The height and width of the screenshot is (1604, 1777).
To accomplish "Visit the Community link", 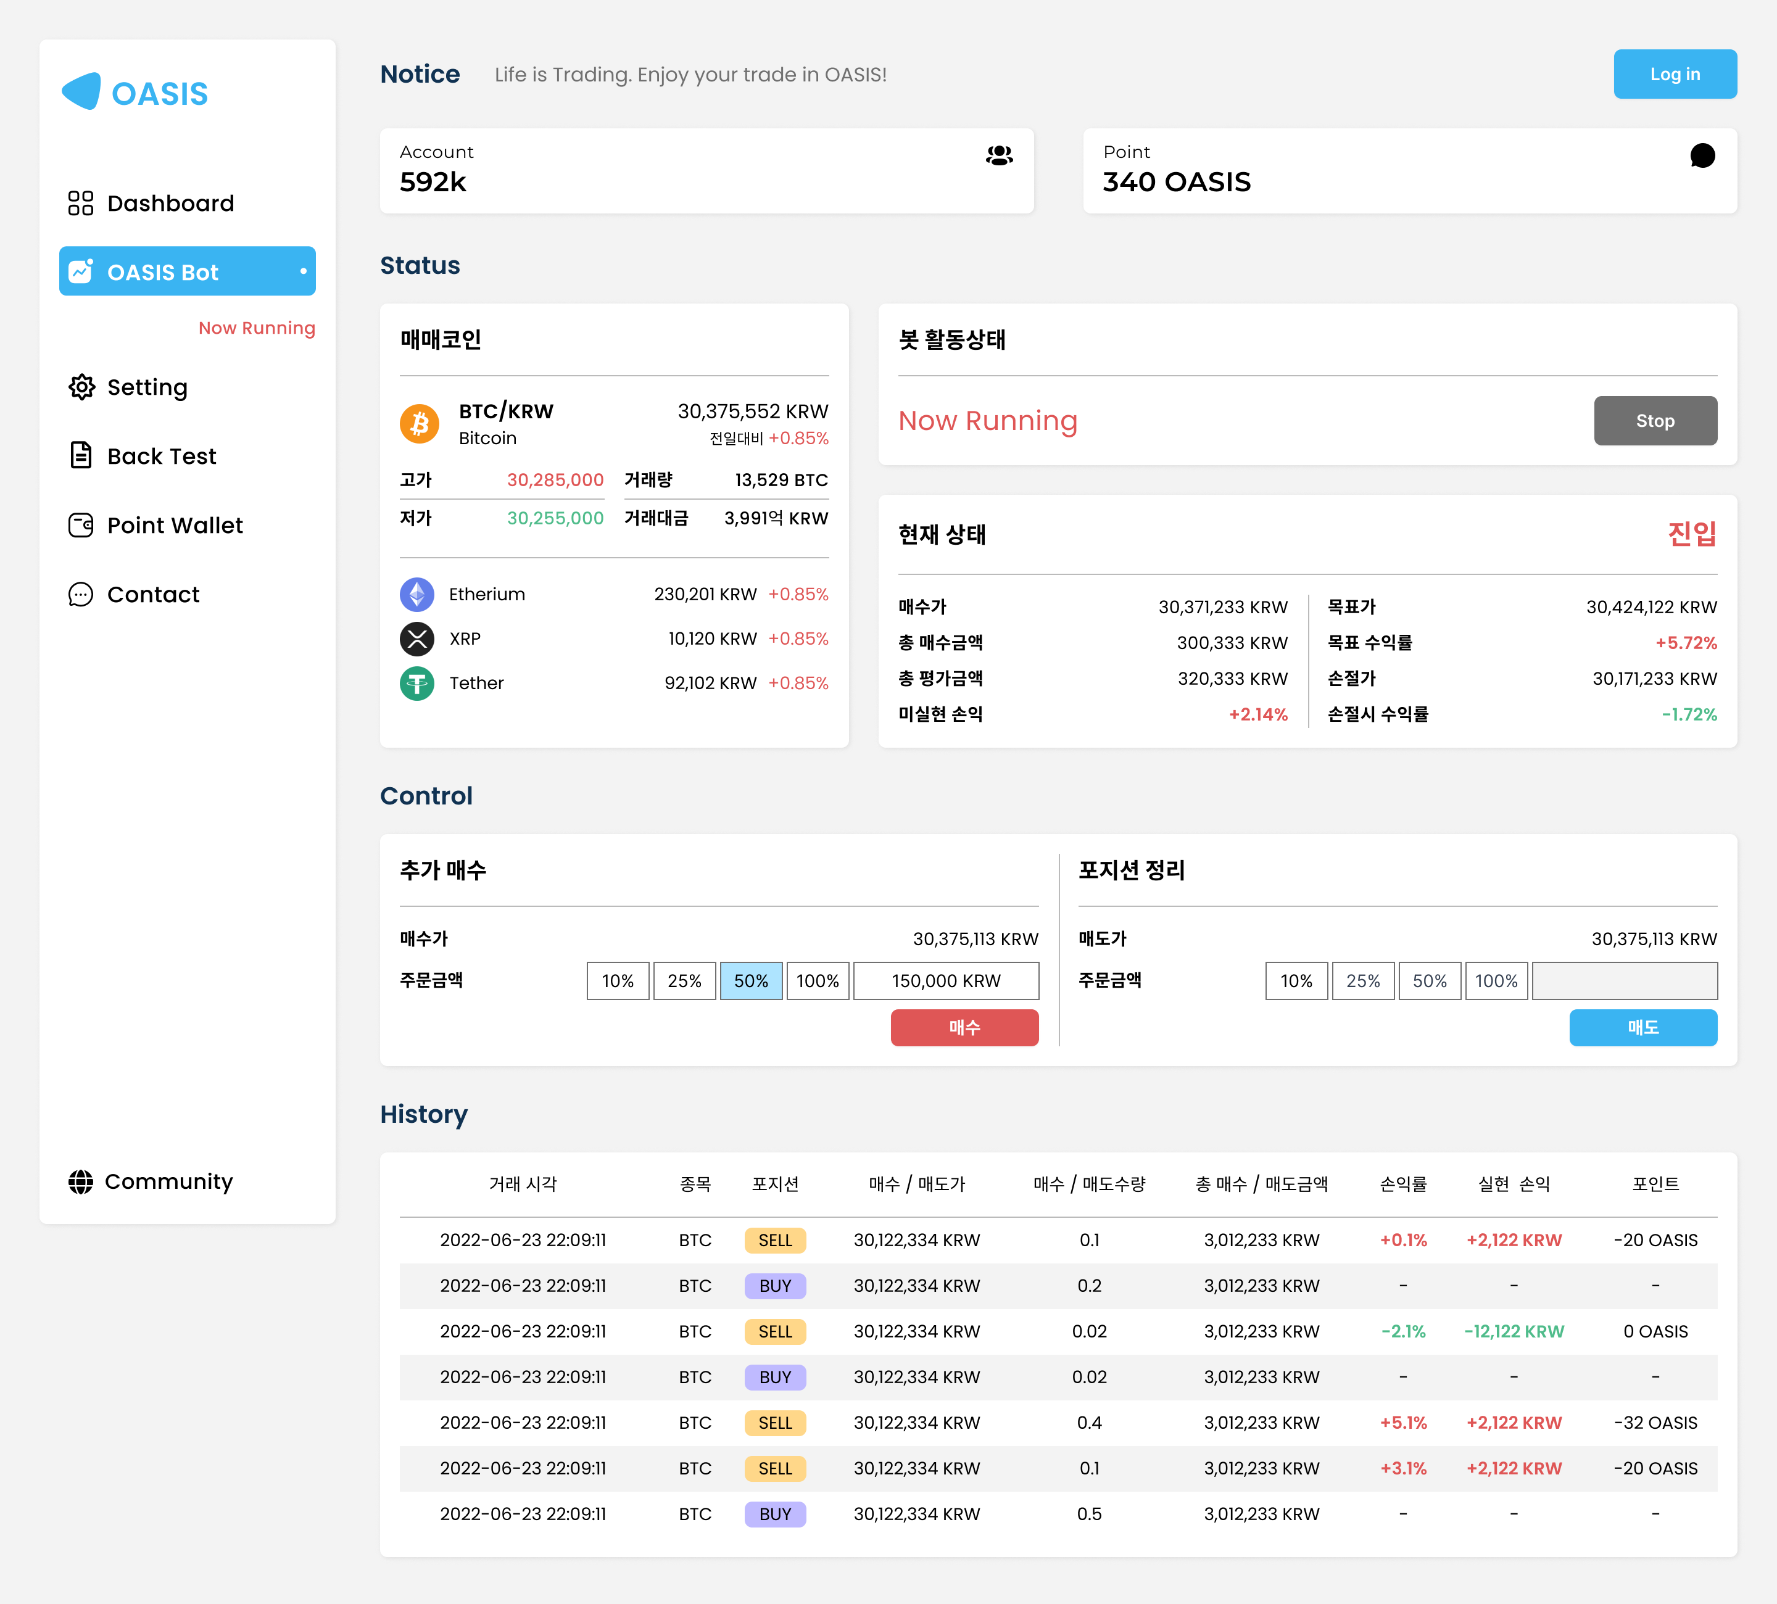I will (151, 1182).
